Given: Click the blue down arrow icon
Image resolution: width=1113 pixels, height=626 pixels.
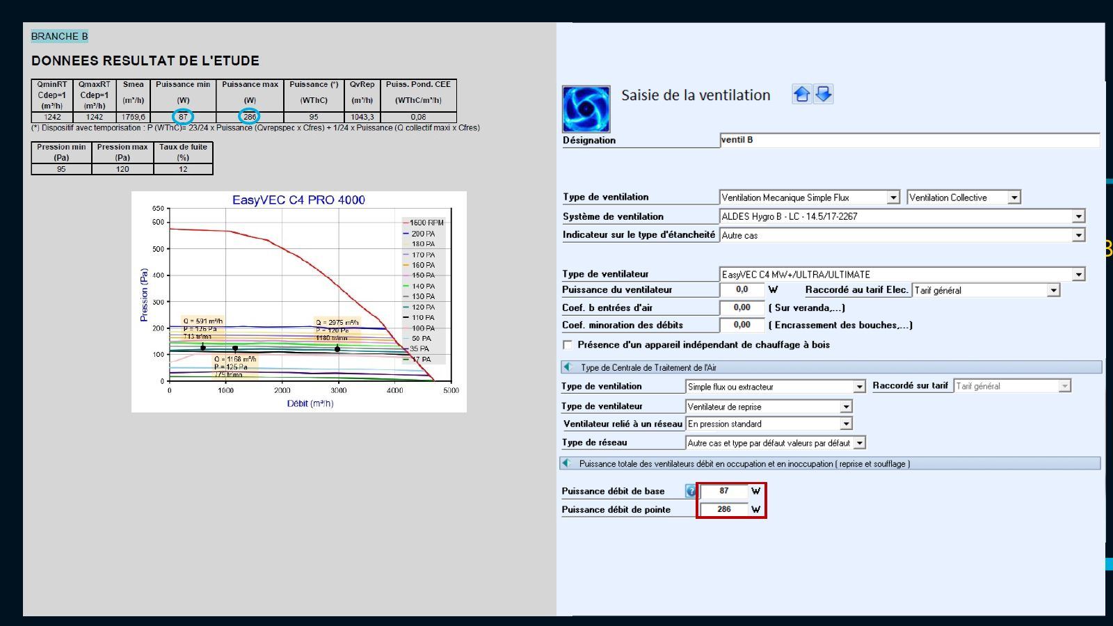Looking at the screenshot, I should coord(824,95).
